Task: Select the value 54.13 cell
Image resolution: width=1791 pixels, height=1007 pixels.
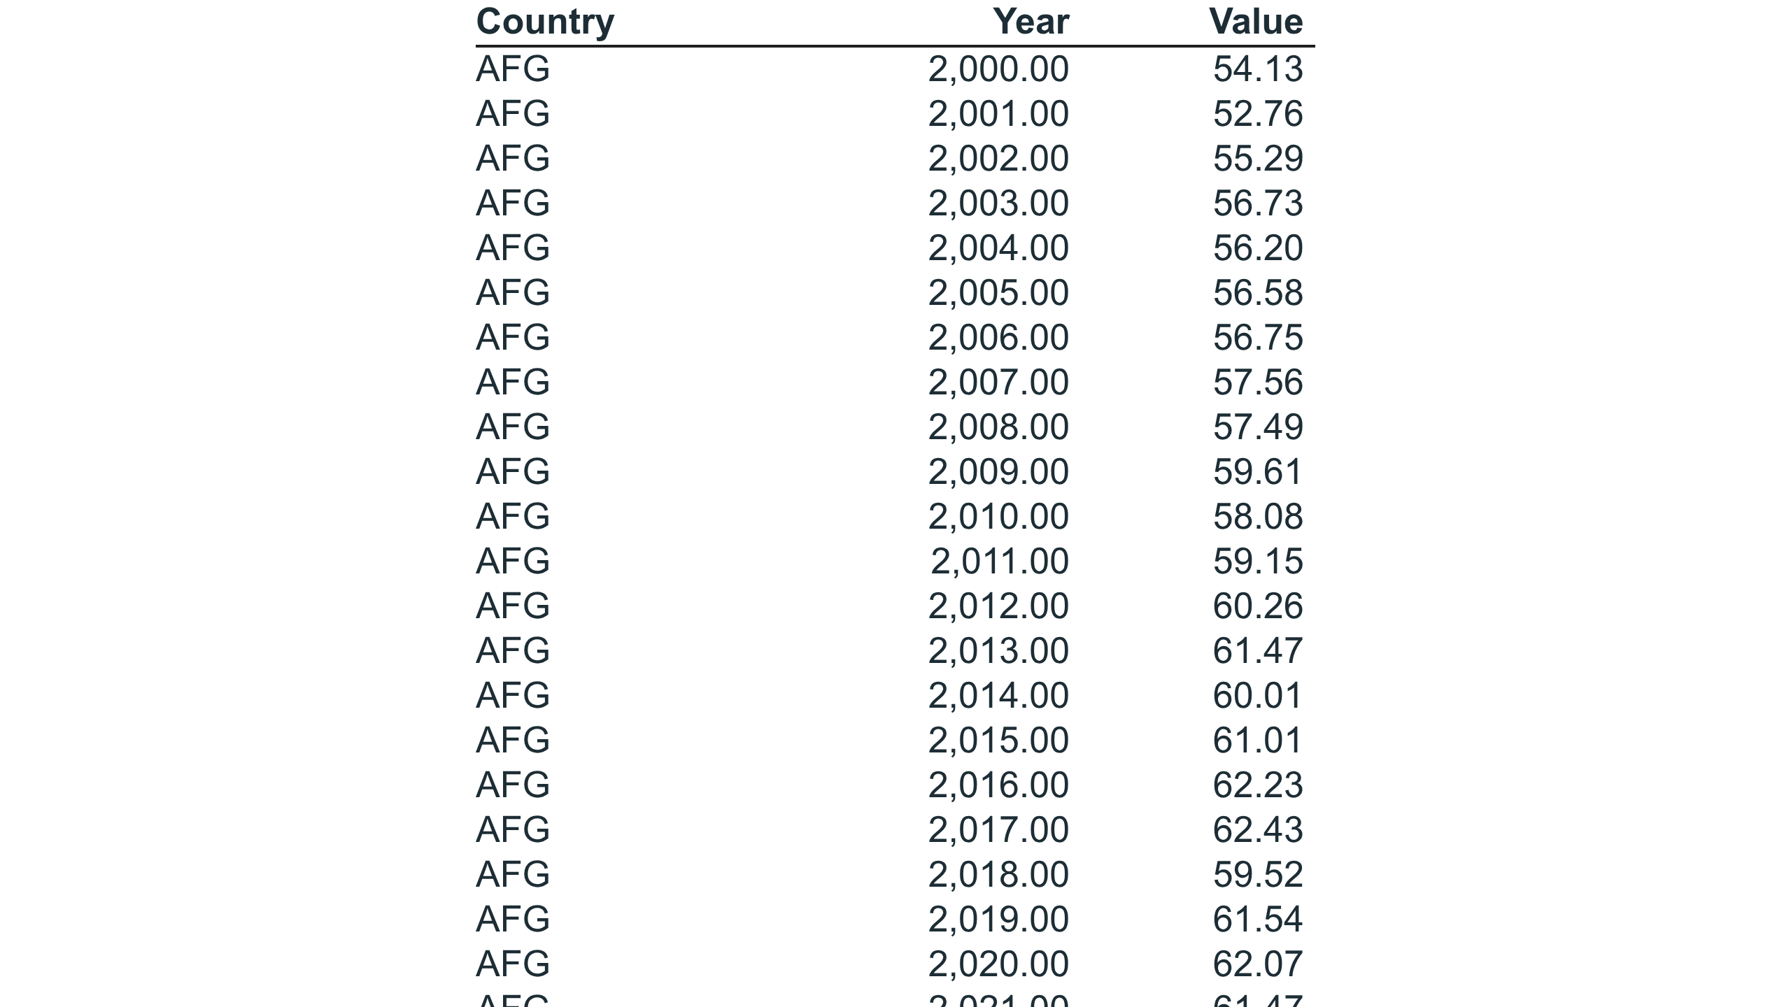Action: pos(1258,69)
